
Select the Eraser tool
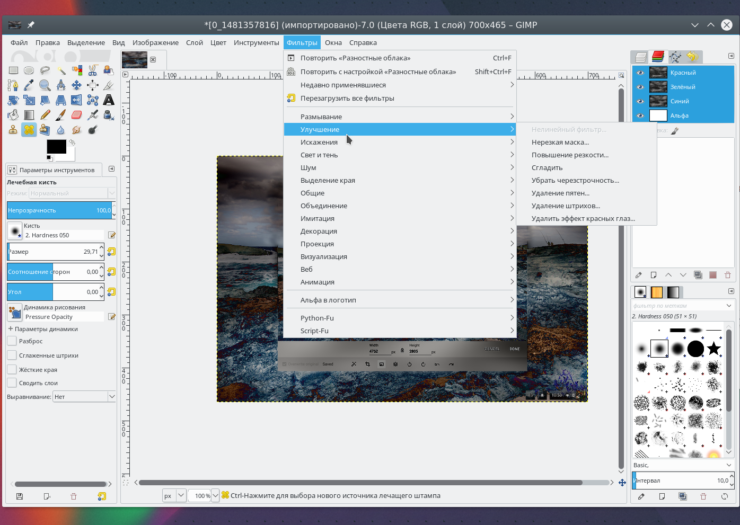pyautogui.click(x=77, y=114)
